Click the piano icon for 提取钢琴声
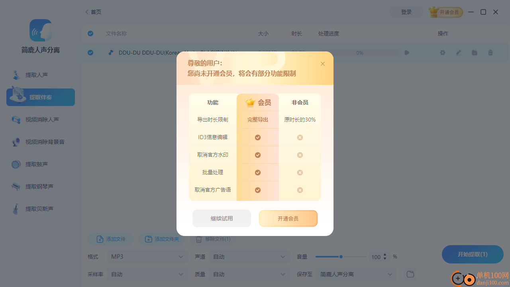This screenshot has width=510, height=287. click(x=16, y=187)
